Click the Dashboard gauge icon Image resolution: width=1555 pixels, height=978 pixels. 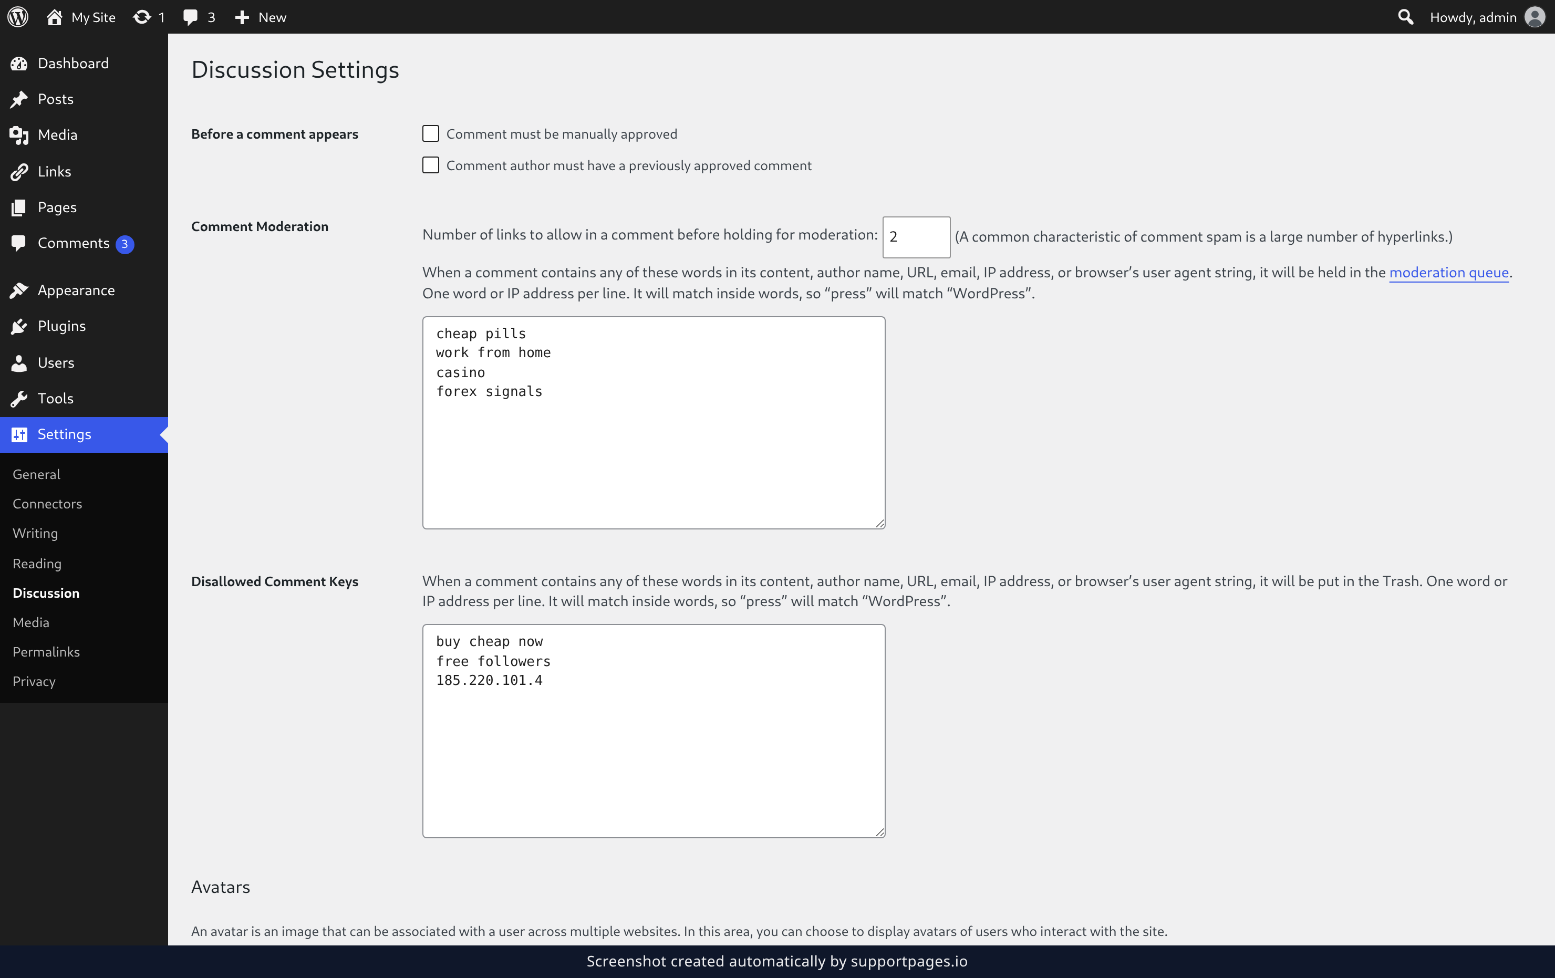pyautogui.click(x=19, y=63)
